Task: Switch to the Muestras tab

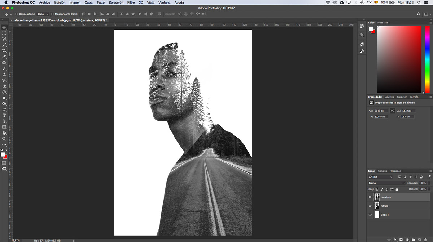Action: coord(382,22)
